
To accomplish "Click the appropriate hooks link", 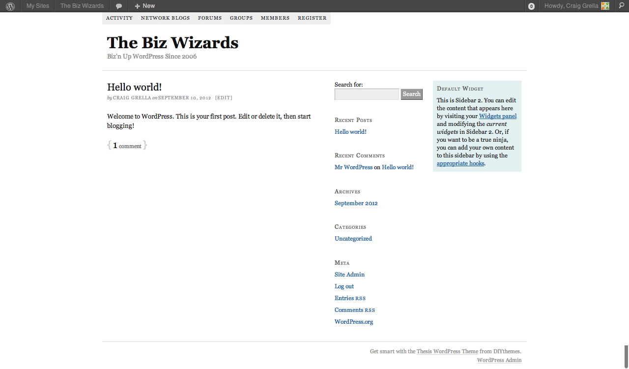I will 460,163.
